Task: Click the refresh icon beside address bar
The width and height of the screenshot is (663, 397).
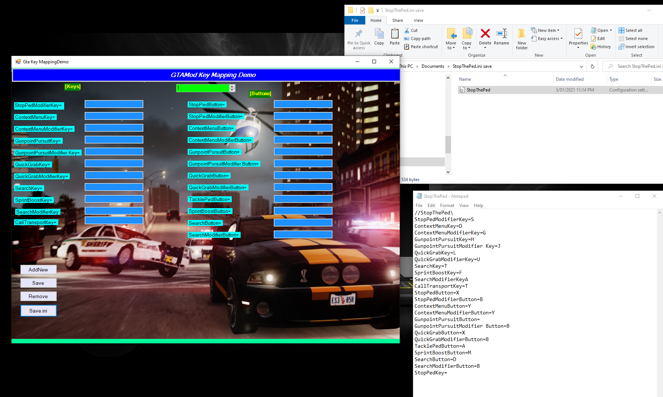Action: 593,66
